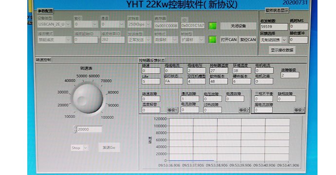Click the 显示接收数据 button
The height and width of the screenshot is (175, 336).
pyautogui.click(x=282, y=50)
